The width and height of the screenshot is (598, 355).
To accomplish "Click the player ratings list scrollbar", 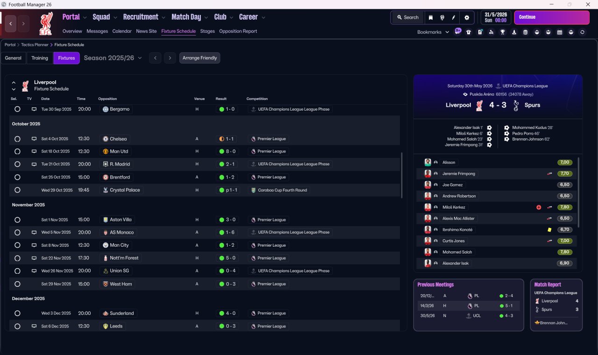I will coord(578,192).
